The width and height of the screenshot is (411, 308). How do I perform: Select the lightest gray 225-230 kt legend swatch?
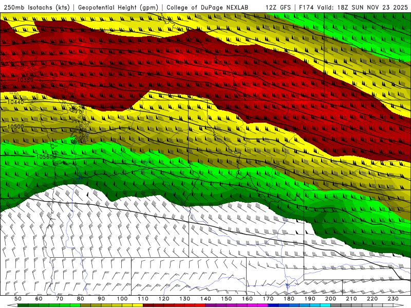coord(388,305)
